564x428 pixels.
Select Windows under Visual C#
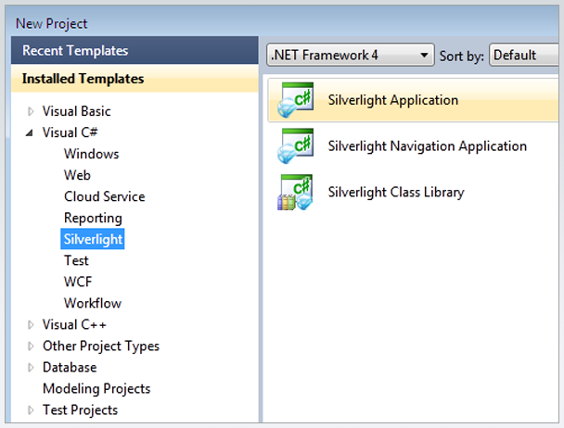tap(91, 154)
